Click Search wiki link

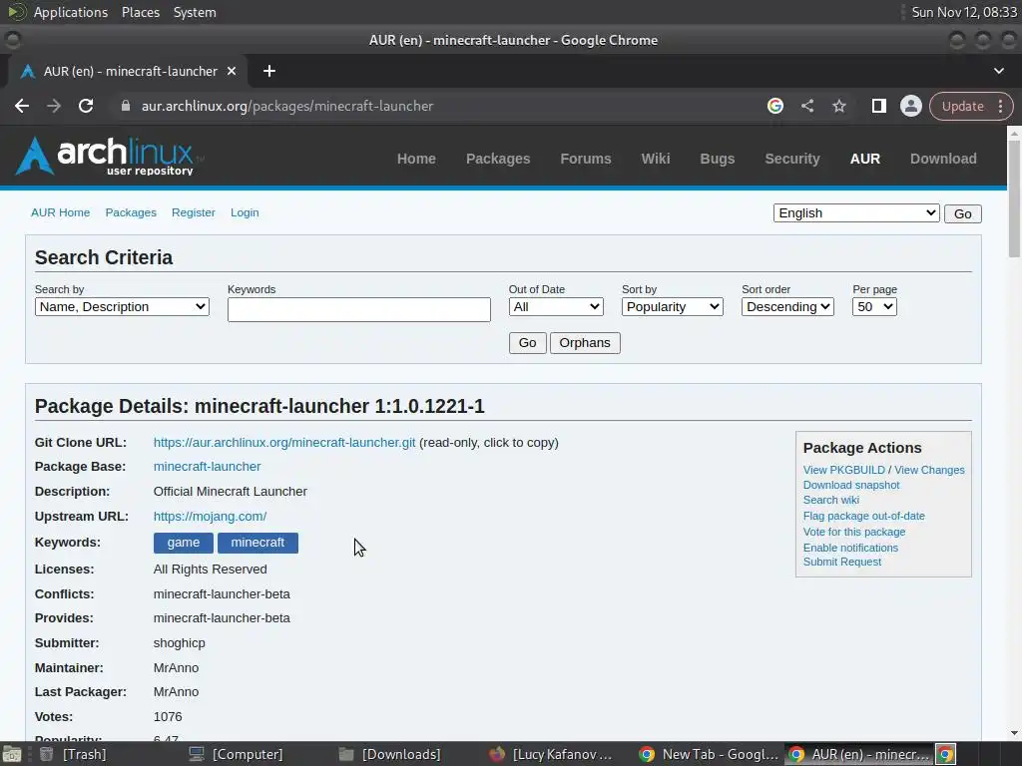pos(831,500)
